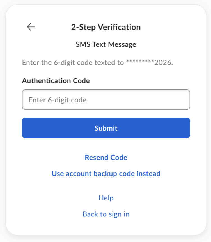Click the back arrow icon
The width and height of the screenshot is (211, 242).
(31, 27)
